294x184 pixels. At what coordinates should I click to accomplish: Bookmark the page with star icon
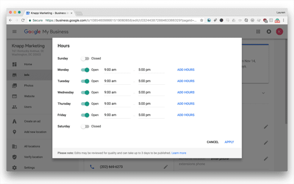pyautogui.click(x=201, y=20)
